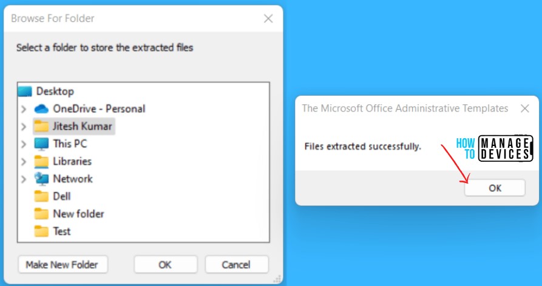Close the Browse For Folder window
The width and height of the screenshot is (542, 286).
tap(268, 18)
